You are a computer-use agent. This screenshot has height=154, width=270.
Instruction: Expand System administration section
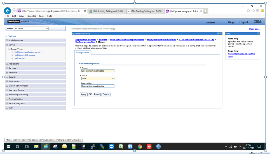point(7,86)
